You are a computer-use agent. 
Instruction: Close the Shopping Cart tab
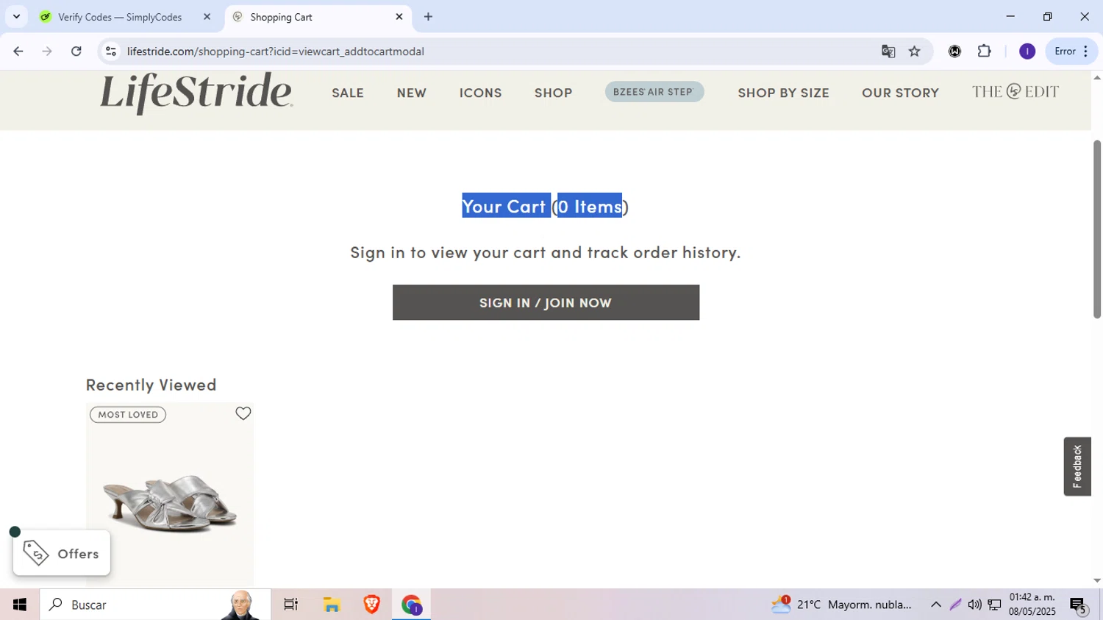point(399,17)
